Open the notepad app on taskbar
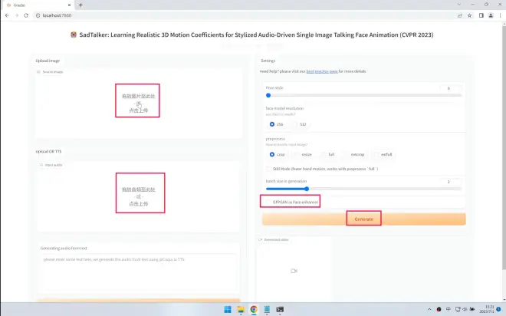This screenshot has height=316, width=506. click(267, 309)
